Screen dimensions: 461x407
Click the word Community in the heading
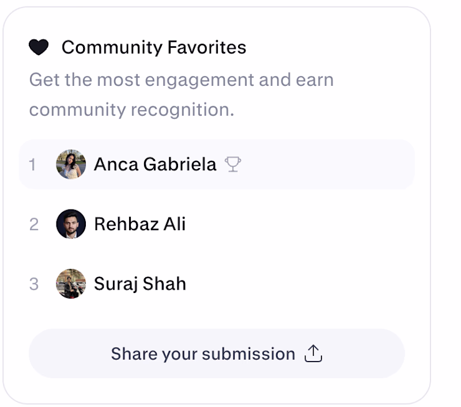point(112,48)
